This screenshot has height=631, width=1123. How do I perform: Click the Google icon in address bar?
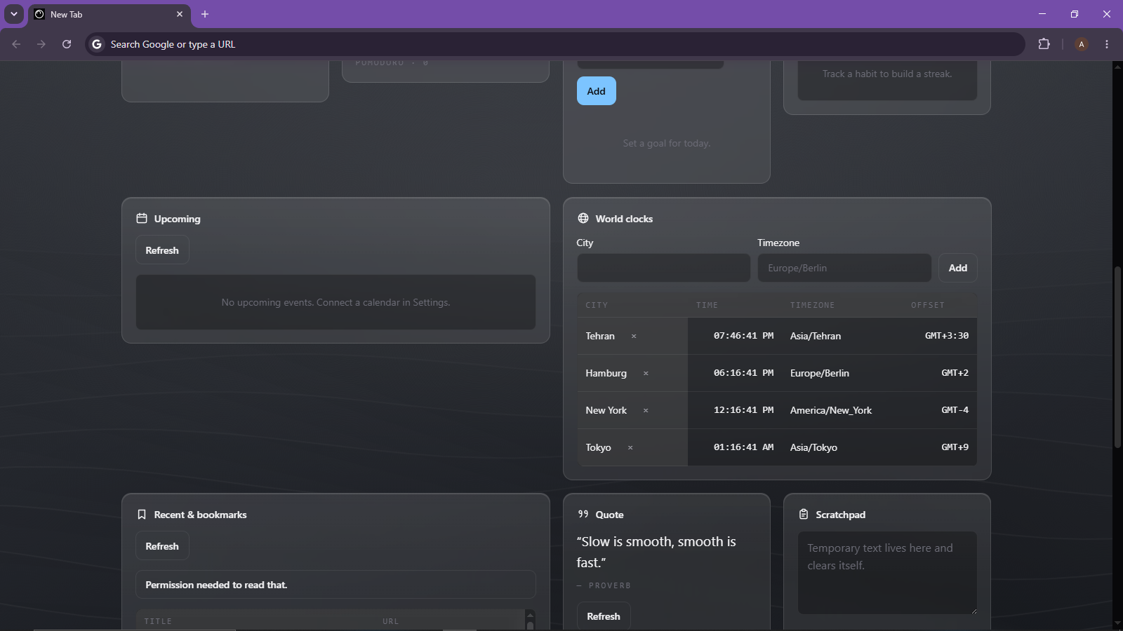[x=97, y=44]
